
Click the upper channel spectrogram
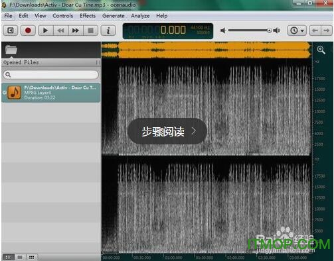(207, 107)
